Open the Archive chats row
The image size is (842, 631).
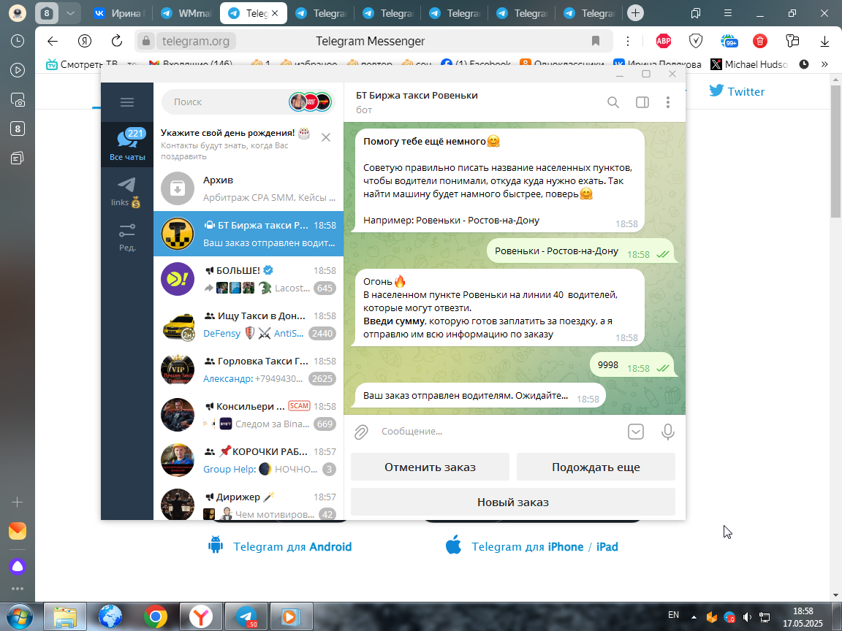tap(249, 188)
